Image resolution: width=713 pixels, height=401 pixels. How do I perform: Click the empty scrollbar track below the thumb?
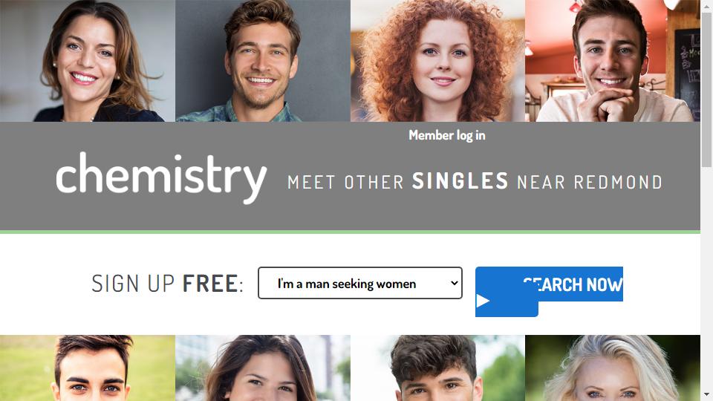coord(706,278)
